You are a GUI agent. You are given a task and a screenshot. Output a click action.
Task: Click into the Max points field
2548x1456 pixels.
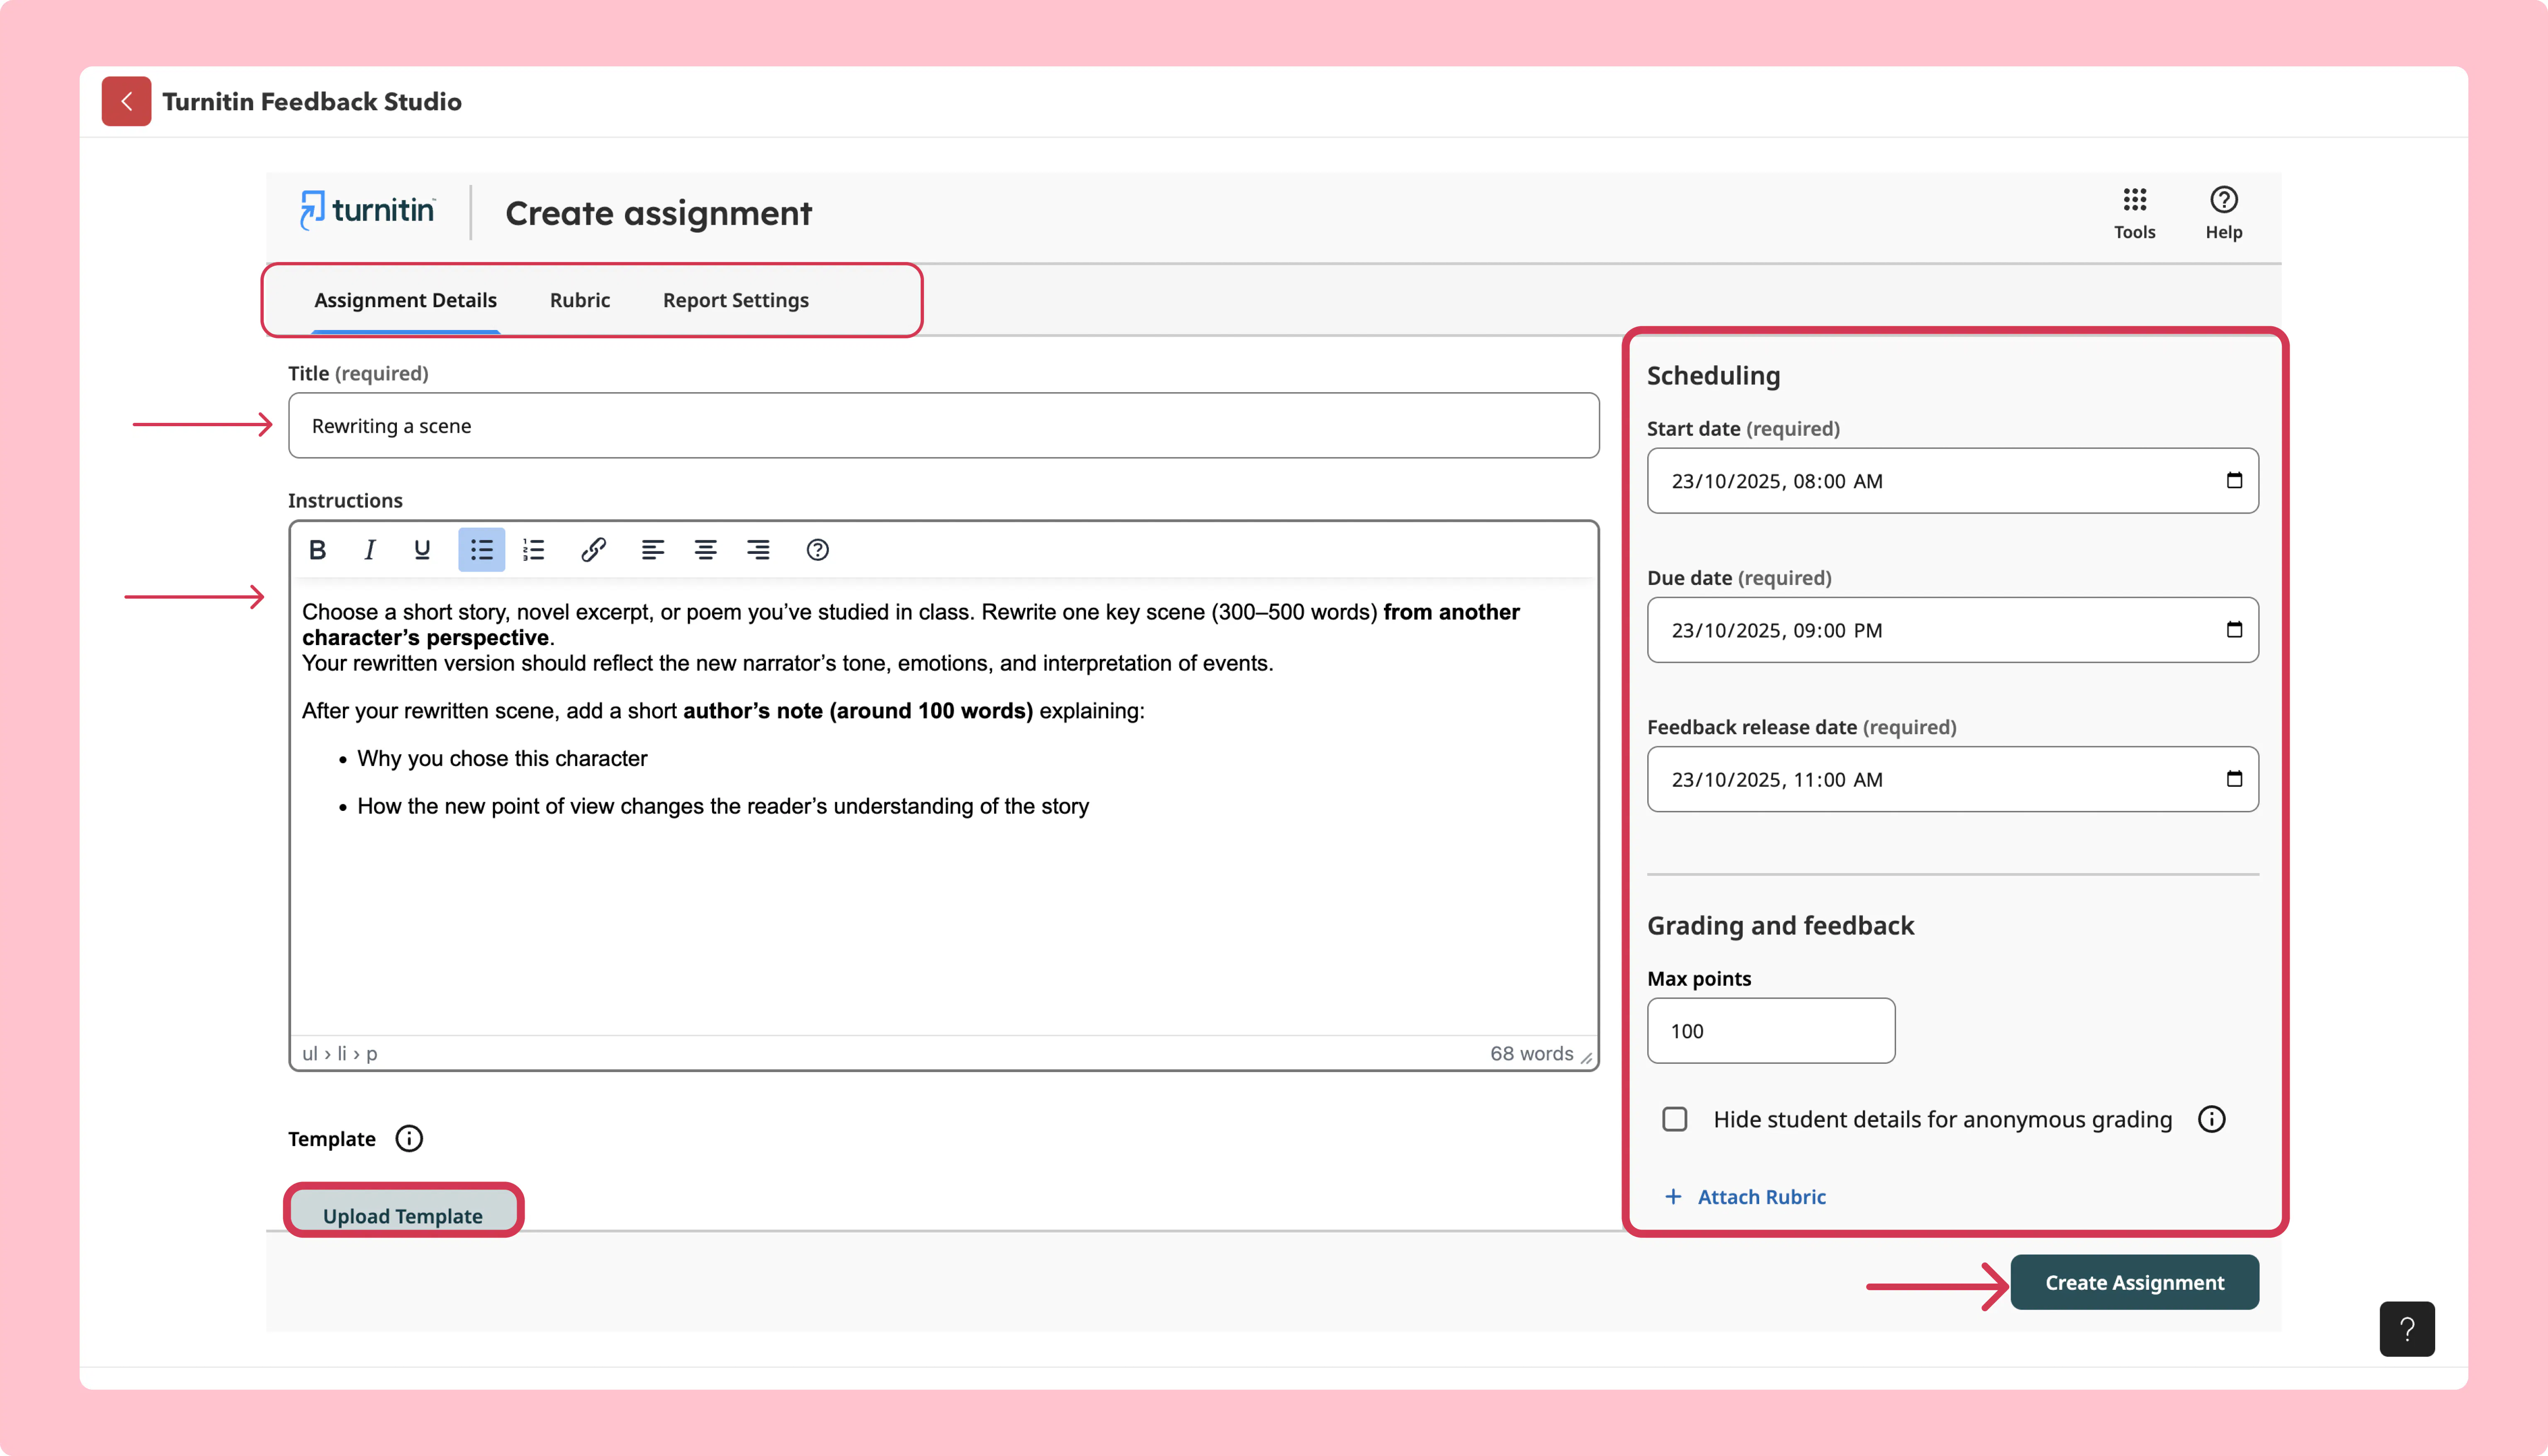click(1770, 1031)
